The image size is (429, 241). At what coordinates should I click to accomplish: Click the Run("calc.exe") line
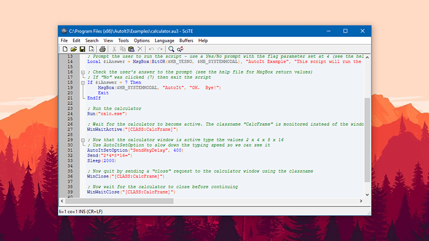(x=107, y=114)
